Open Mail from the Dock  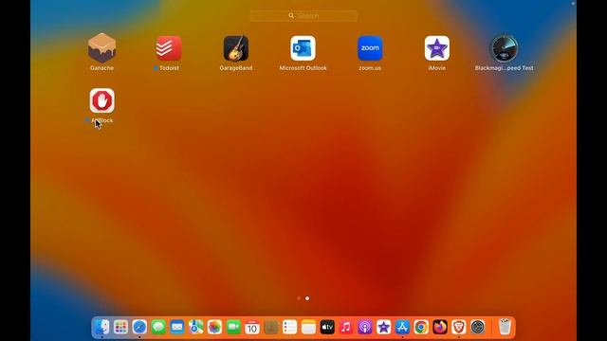[177, 327]
